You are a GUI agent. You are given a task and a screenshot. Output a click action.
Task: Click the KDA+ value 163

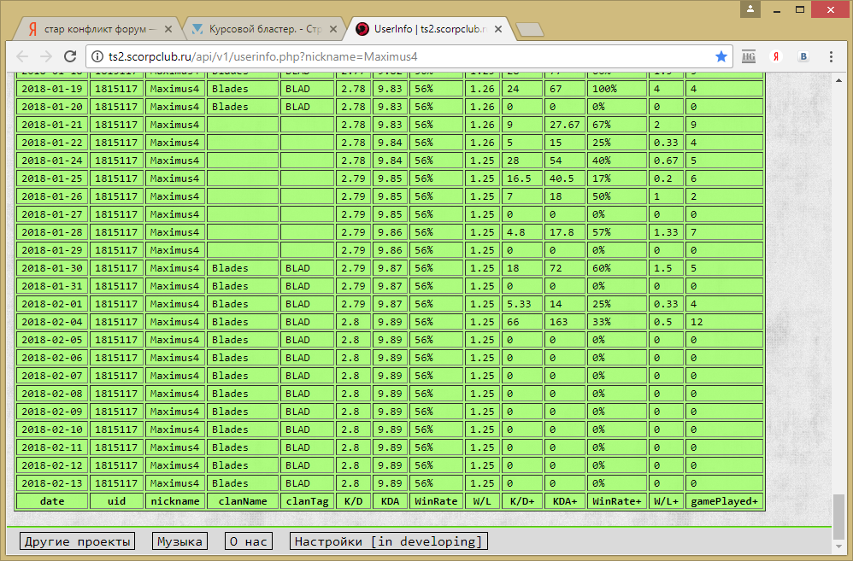pos(565,322)
